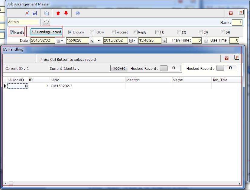Image resolution: width=250 pixels, height=190 pixels.
Task: Enable the Follow checkbox
Action: 92,32
